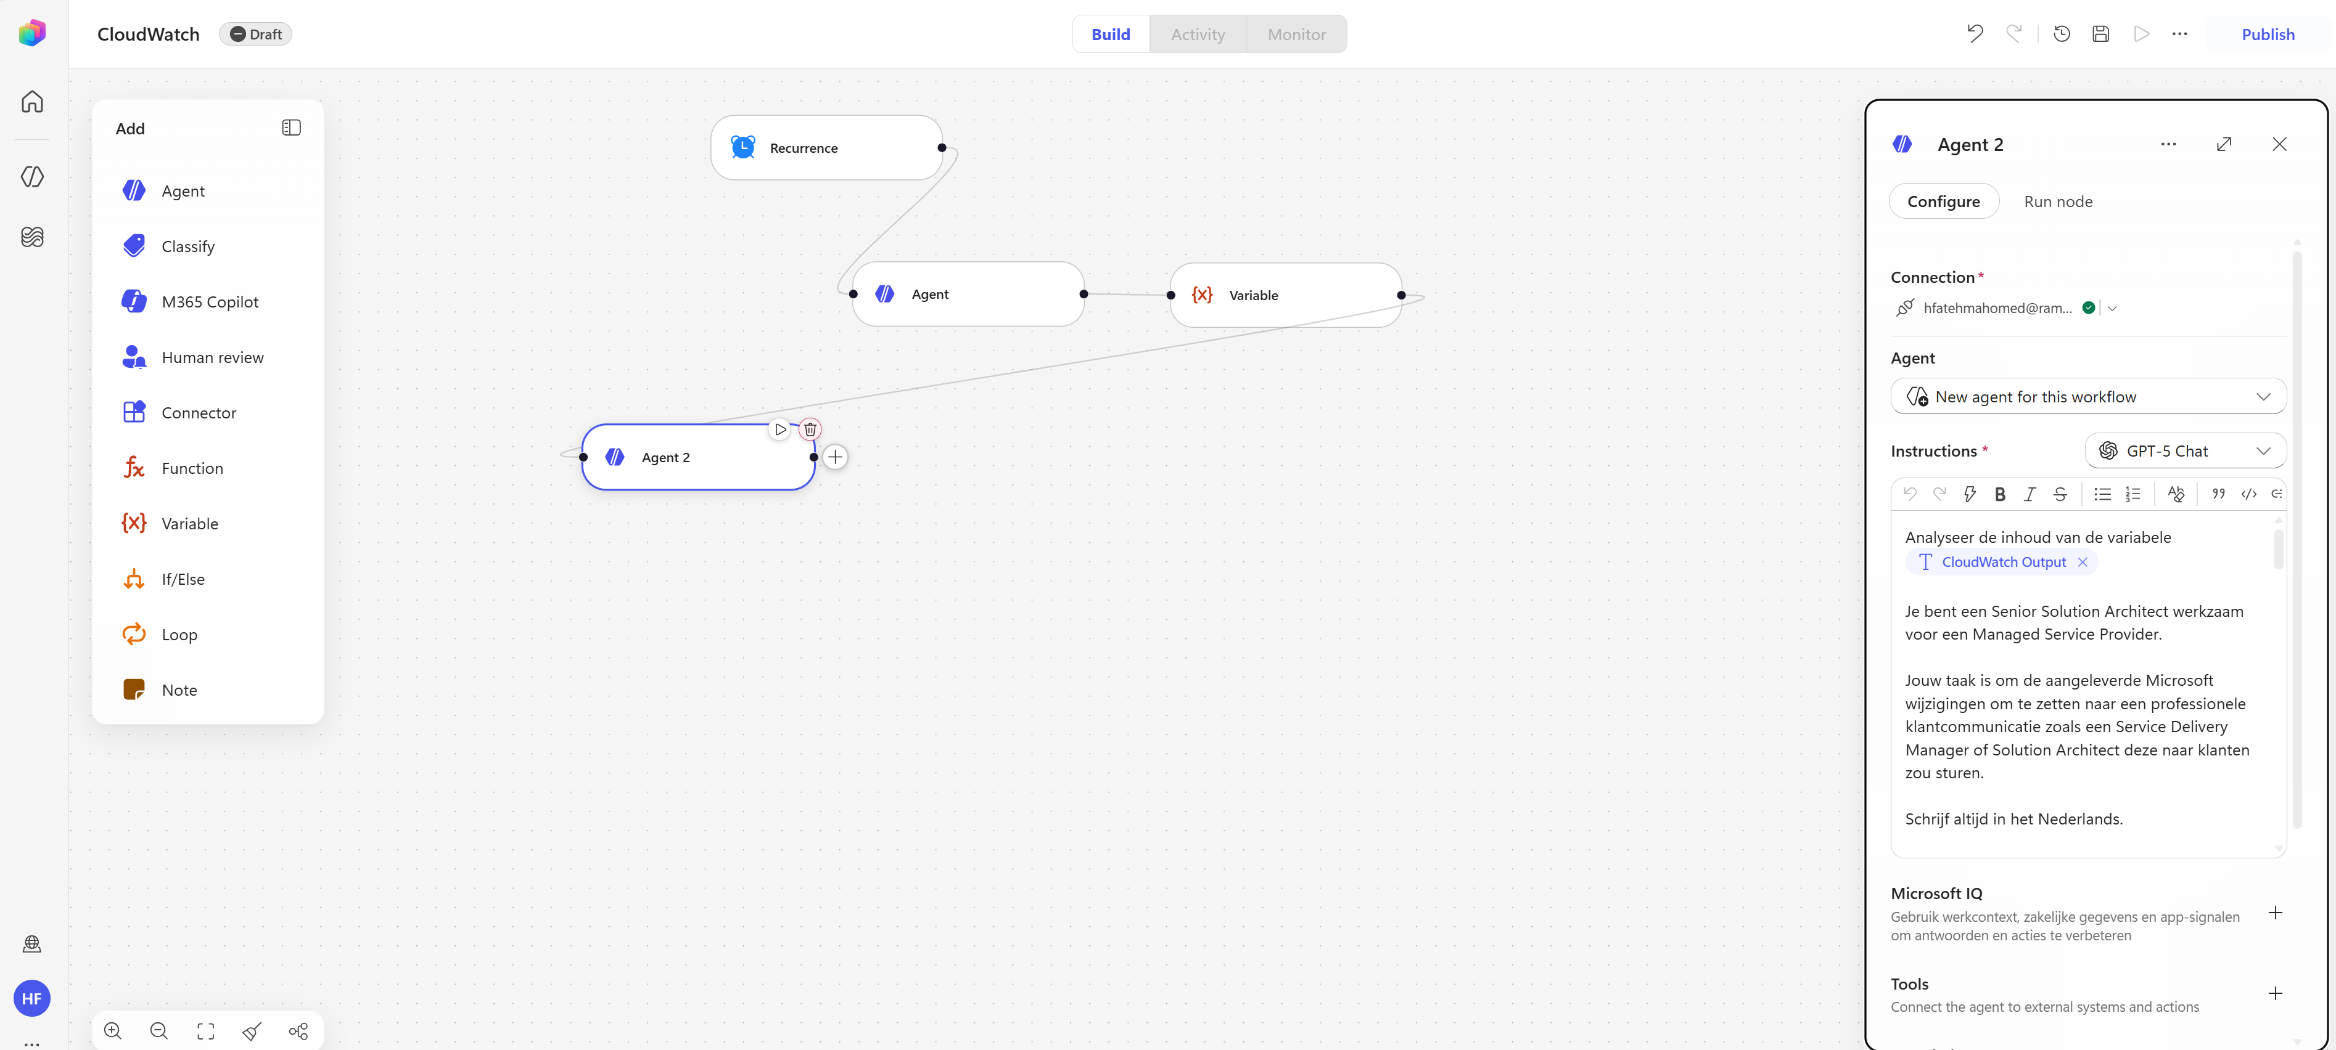Image resolution: width=2336 pixels, height=1050 pixels.
Task: Switch to the Activity tab
Action: click(x=1197, y=35)
